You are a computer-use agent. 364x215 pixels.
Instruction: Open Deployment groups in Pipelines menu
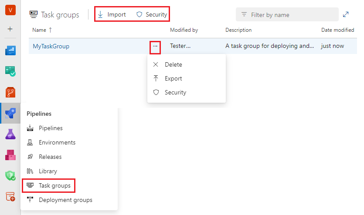65,200
